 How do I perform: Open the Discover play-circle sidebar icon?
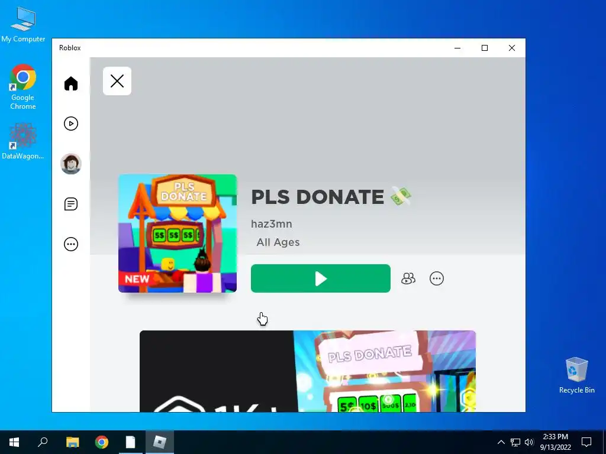(x=71, y=124)
